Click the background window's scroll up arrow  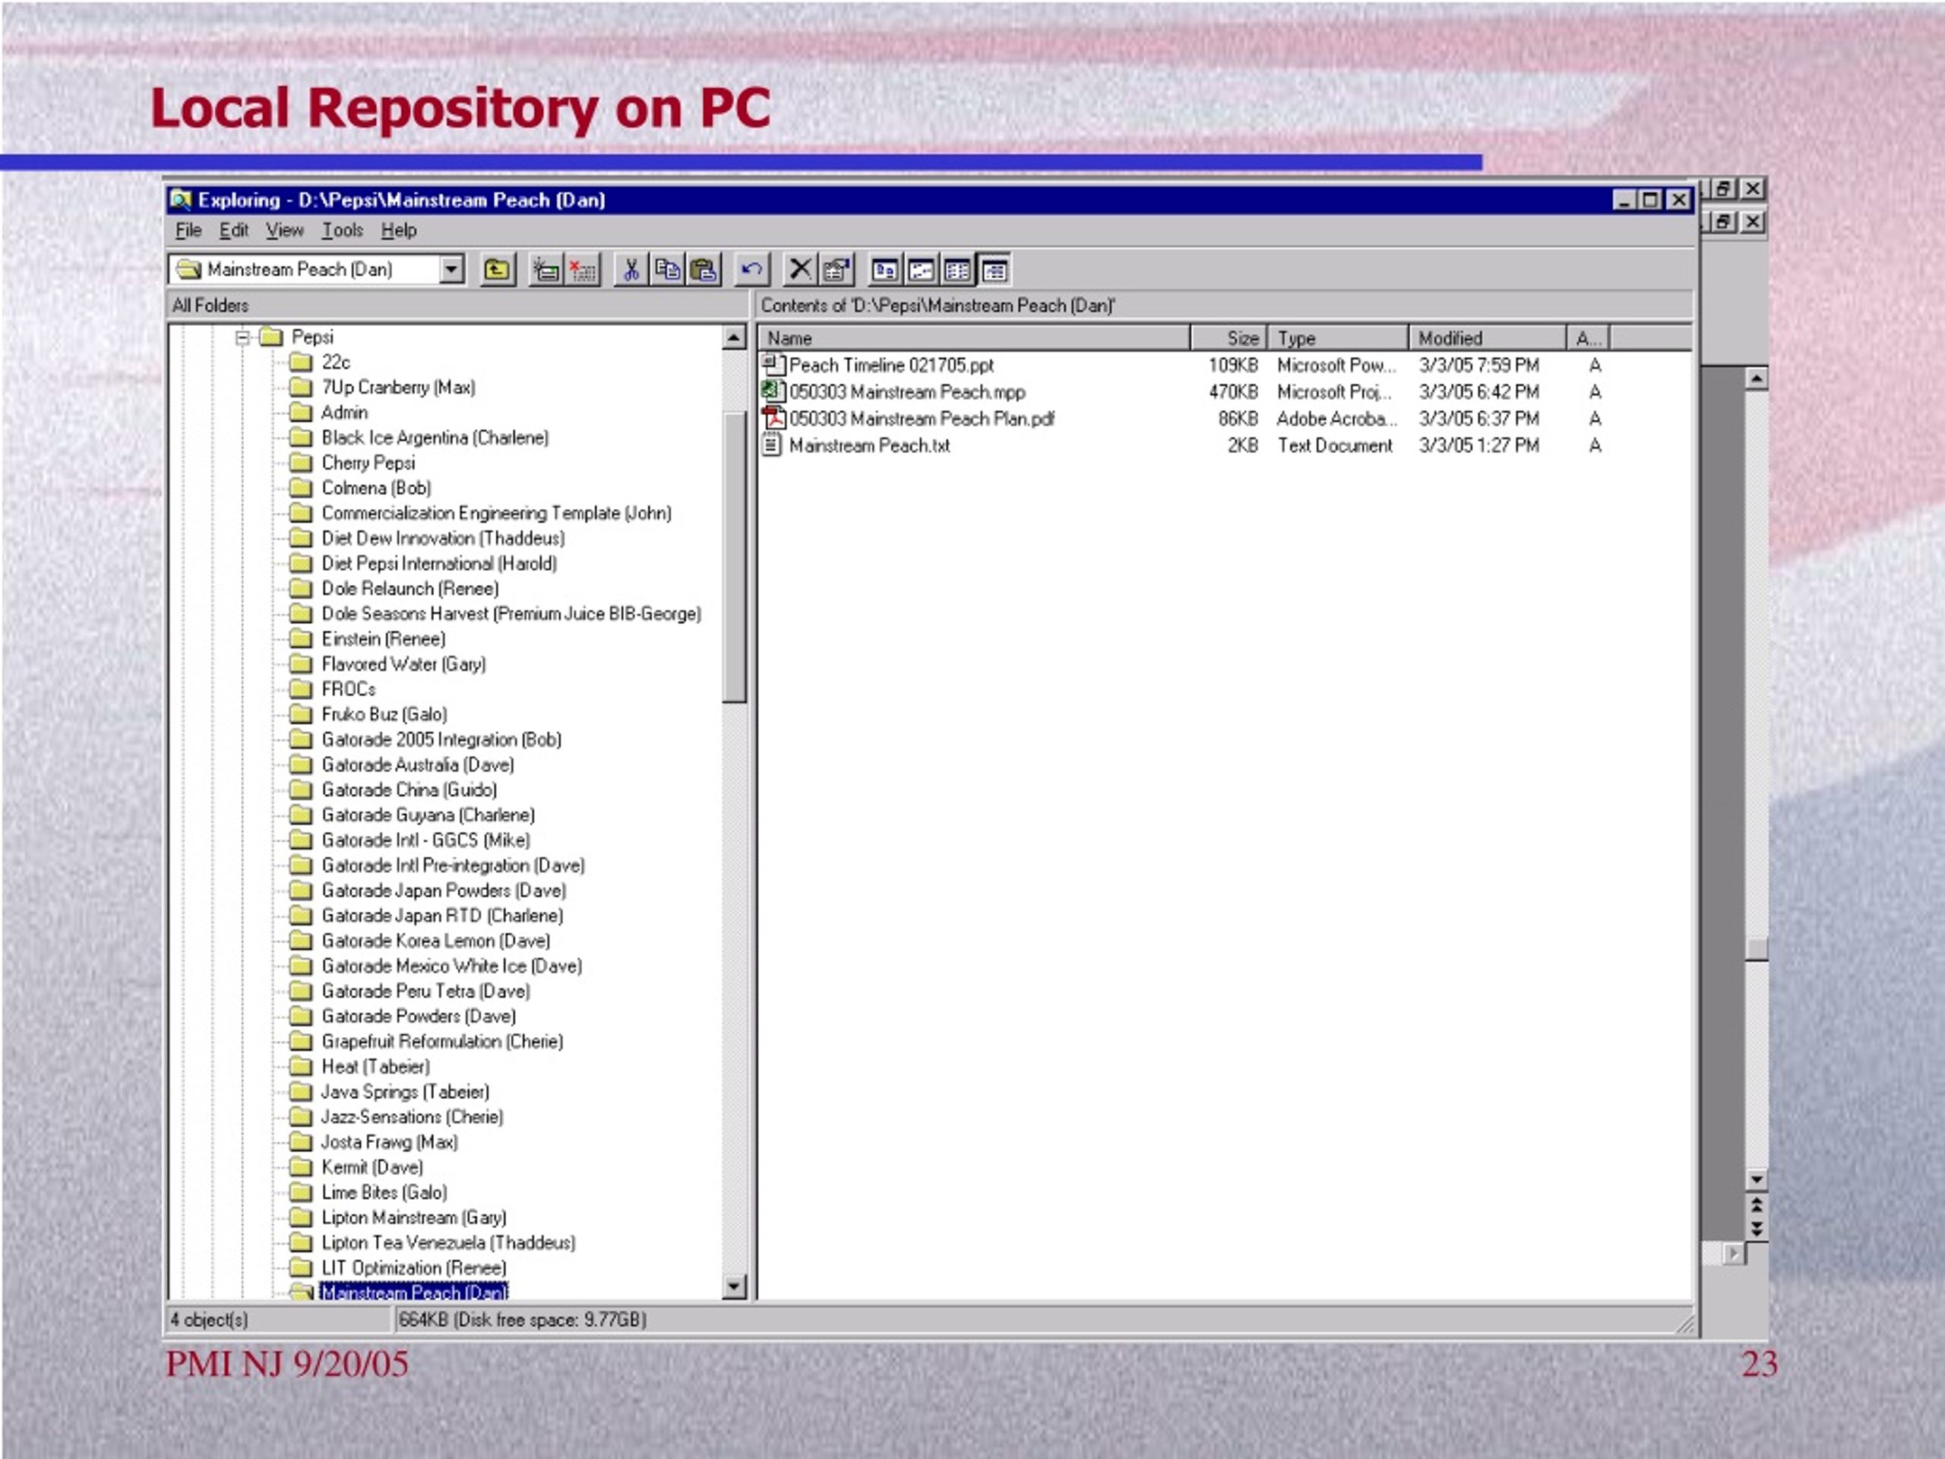tap(1756, 379)
